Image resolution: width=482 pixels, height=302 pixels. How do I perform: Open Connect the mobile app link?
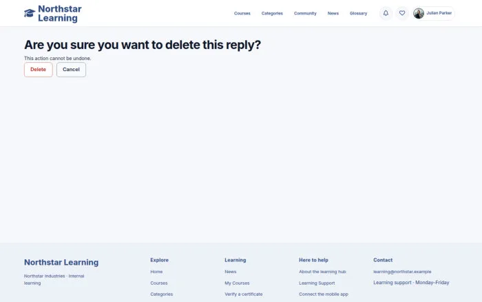click(x=324, y=294)
